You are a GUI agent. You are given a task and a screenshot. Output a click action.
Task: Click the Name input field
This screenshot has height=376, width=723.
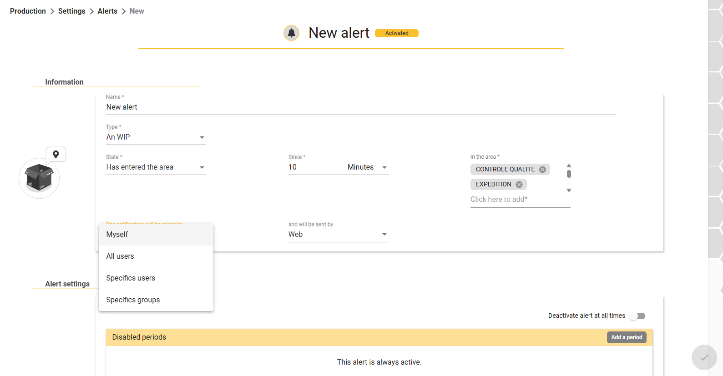pos(361,107)
